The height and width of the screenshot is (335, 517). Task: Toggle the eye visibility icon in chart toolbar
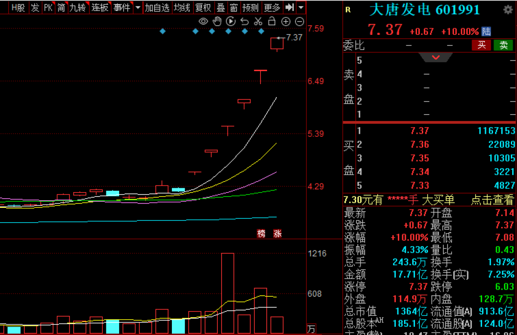(203, 22)
